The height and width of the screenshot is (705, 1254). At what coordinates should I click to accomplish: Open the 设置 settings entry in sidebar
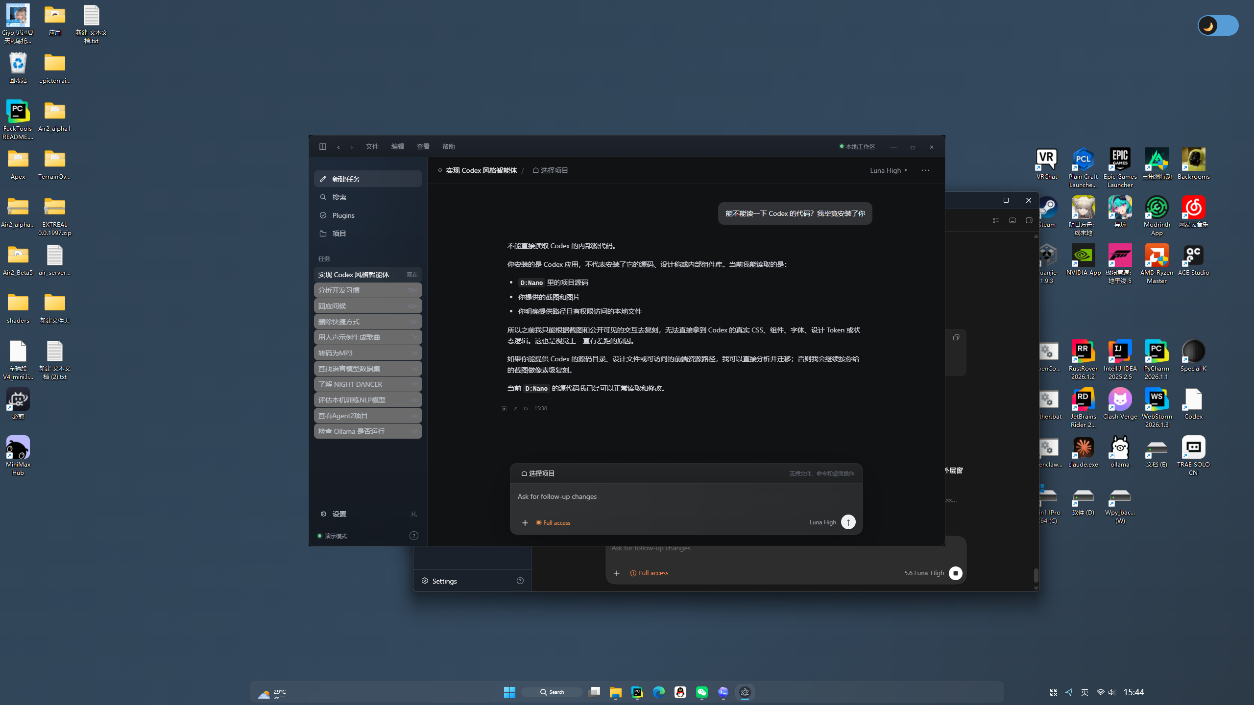[x=368, y=514]
